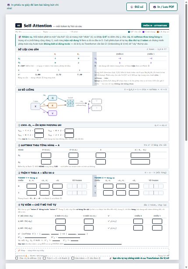Click the Q node in the flow diagram
This screenshot has height=269, width=188.
tap(52, 98)
